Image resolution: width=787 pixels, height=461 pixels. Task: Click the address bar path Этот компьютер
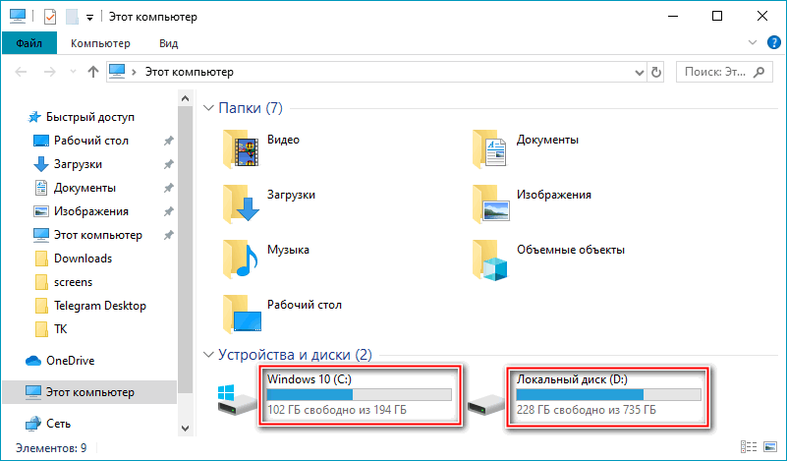(190, 72)
